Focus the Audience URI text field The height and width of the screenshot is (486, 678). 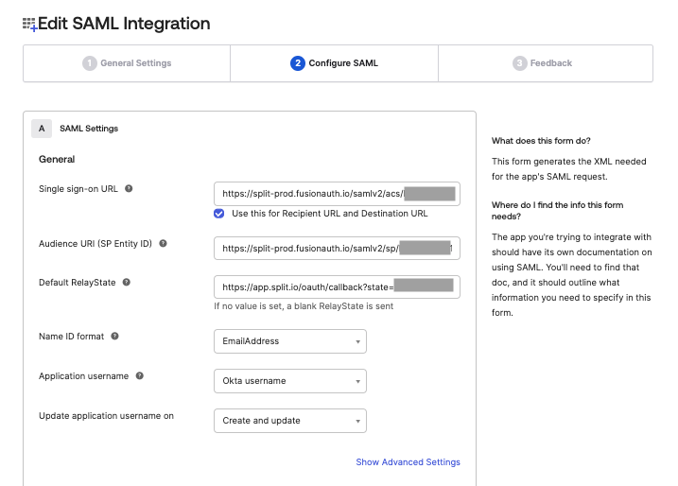coord(310,249)
